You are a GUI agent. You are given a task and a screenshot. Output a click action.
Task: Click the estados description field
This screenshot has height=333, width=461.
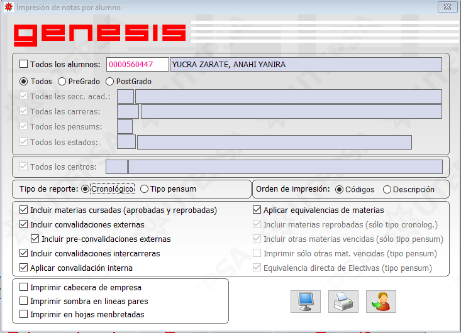coord(274,142)
